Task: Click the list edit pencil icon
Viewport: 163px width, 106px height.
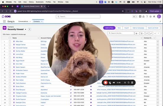Action: [151, 33]
